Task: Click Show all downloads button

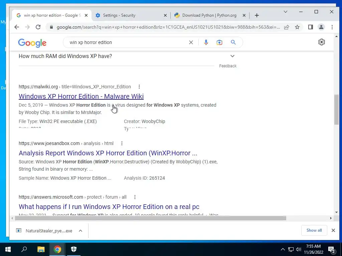Action: tap(314, 230)
